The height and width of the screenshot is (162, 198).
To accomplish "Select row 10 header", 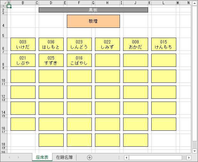I will (x=4, y=76).
